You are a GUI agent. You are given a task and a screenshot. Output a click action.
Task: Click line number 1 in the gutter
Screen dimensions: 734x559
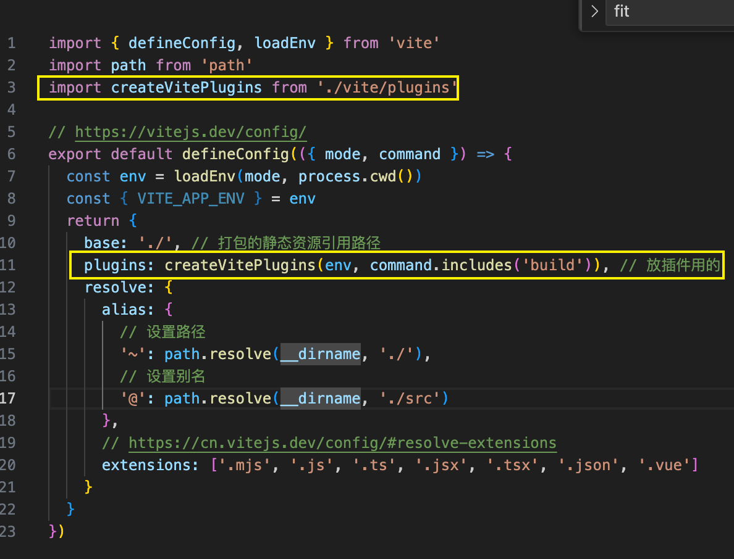click(12, 43)
